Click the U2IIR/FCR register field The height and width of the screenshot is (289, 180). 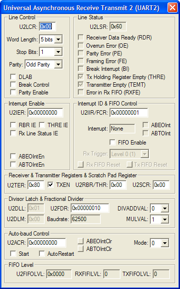point(129,113)
